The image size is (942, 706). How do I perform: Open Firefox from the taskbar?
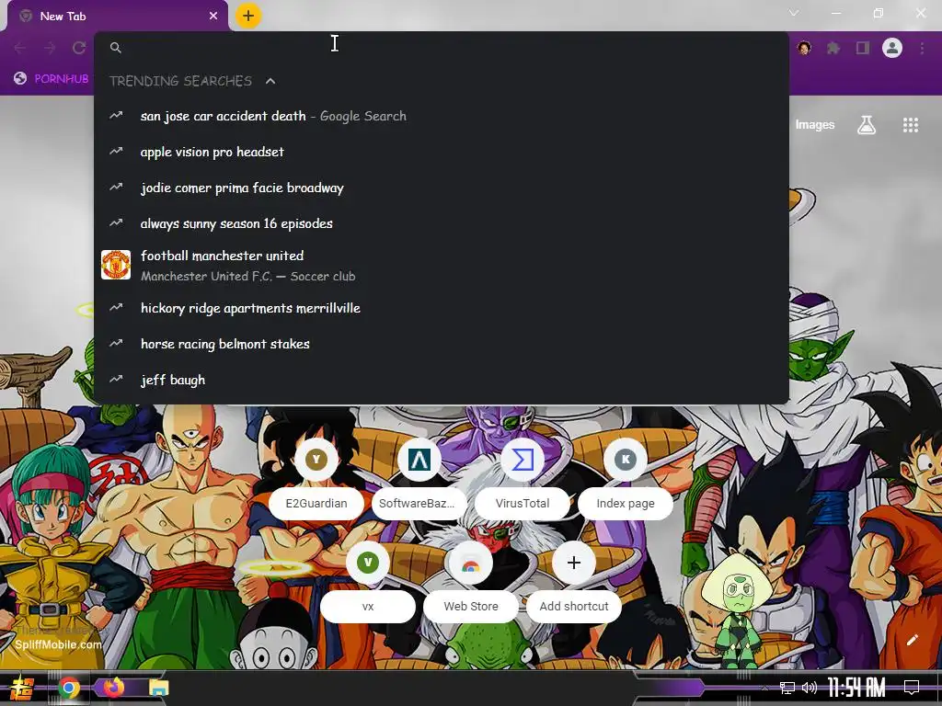coord(113,687)
